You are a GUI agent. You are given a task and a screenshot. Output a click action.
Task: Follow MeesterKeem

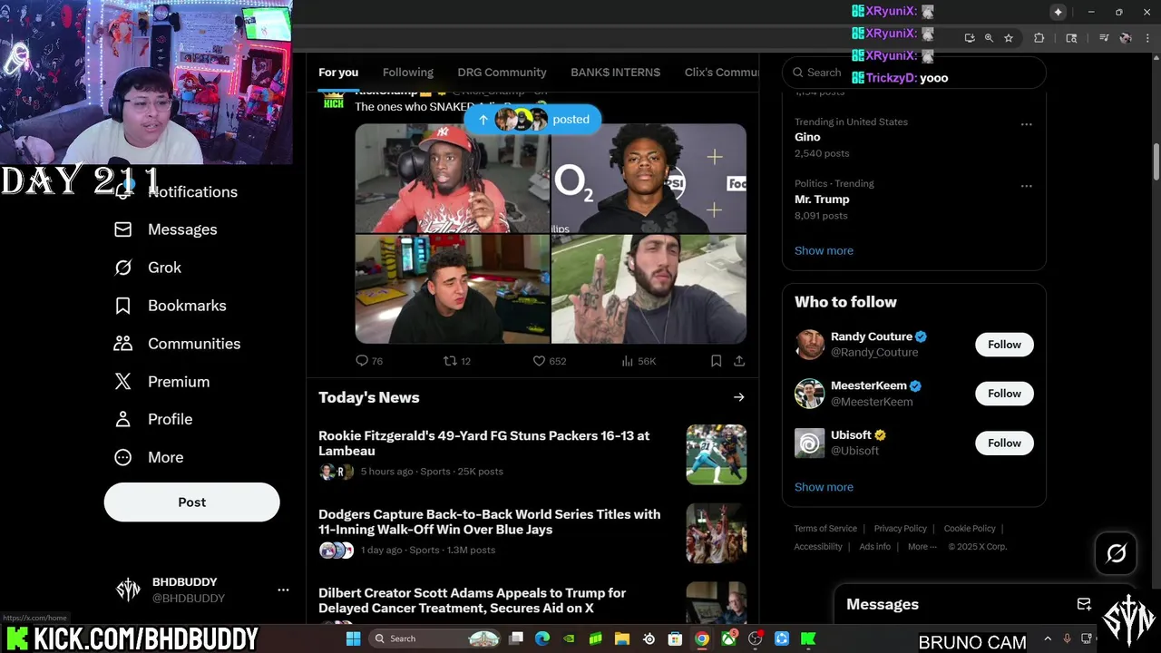[x=1004, y=394]
